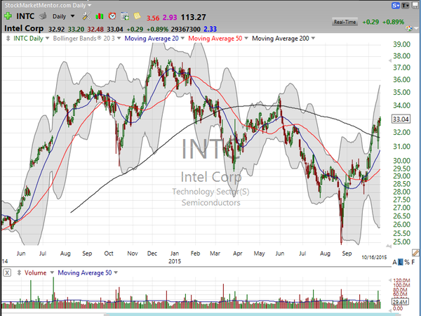Click the green plus add-symbol icon
The image size is (421, 316).
8,16
